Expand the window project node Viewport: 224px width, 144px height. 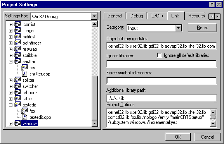[x=10, y=123]
